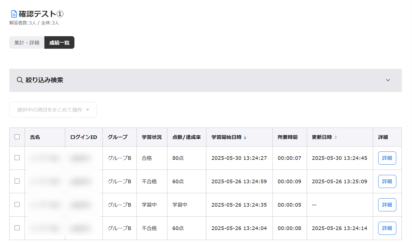Select the 成績一覧 tab
This screenshot has width=412, height=242.
(x=59, y=43)
